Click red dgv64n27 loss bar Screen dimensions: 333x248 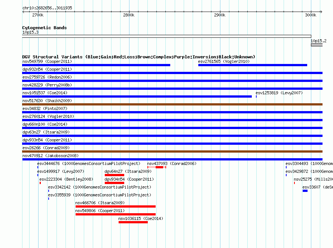pyautogui.click(x=114, y=175)
